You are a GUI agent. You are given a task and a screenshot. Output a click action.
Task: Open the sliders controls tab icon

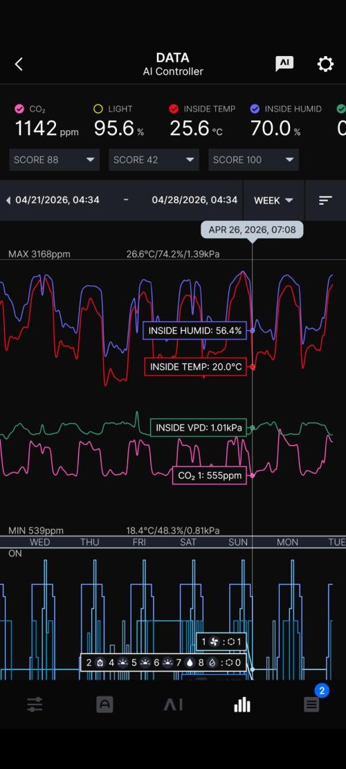point(35,705)
